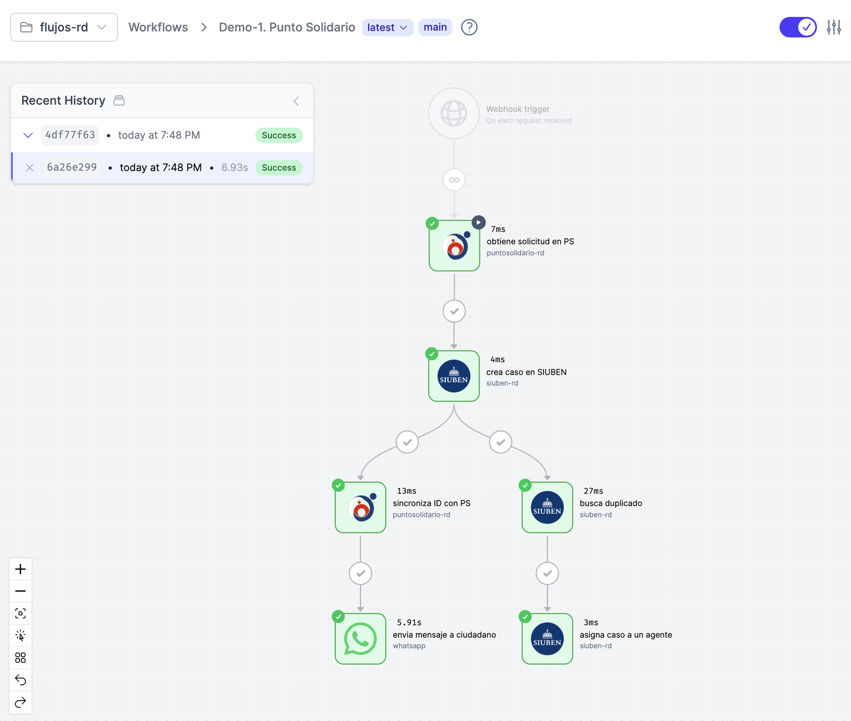Auto-arrange nodes with grid icon
The width and height of the screenshot is (851, 721).
tap(20, 658)
